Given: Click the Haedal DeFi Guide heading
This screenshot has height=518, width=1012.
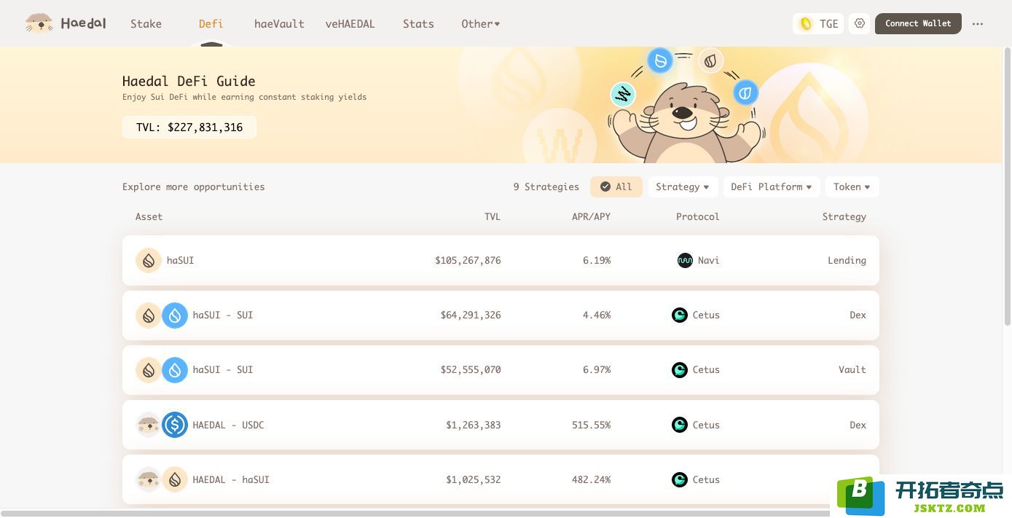Looking at the screenshot, I should (189, 81).
